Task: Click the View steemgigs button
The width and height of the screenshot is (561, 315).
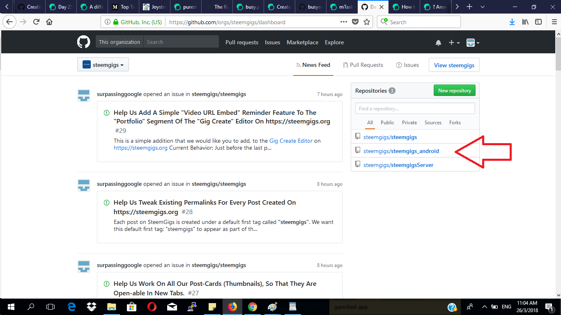Action: coord(454,65)
